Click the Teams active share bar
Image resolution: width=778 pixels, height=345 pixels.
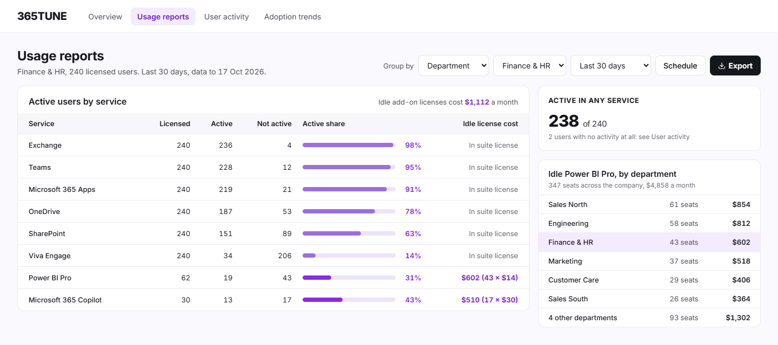[349, 167]
